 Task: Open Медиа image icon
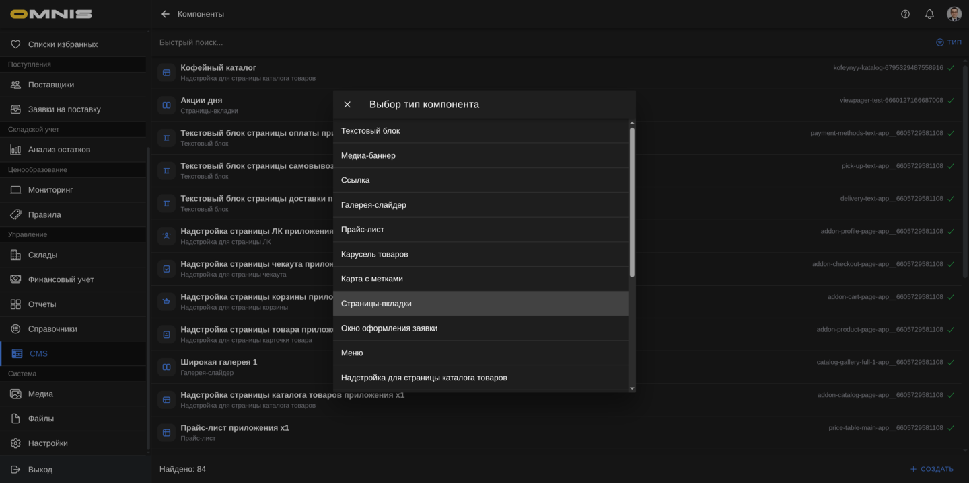click(15, 394)
